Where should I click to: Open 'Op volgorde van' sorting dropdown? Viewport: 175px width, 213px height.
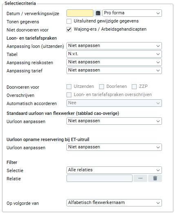tap(114, 203)
